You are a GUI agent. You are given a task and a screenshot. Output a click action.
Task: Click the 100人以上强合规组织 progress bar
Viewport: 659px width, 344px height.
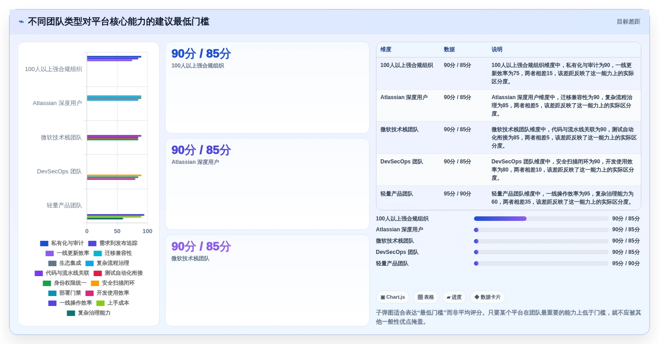pos(541,219)
